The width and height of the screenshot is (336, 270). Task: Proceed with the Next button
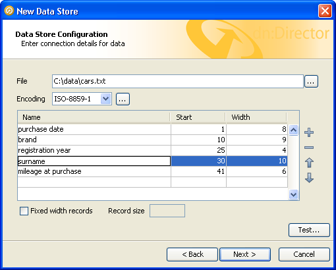[x=245, y=254]
